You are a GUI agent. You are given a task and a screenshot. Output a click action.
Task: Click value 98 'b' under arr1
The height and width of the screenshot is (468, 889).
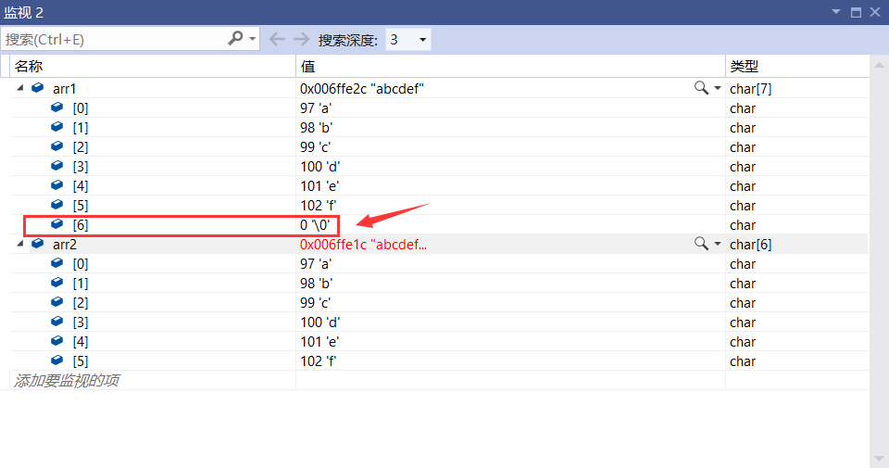(x=317, y=128)
